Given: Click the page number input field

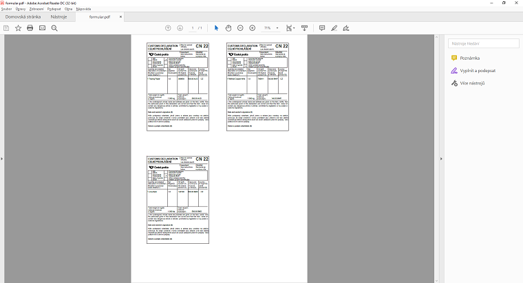Looking at the screenshot, I should [193, 28].
